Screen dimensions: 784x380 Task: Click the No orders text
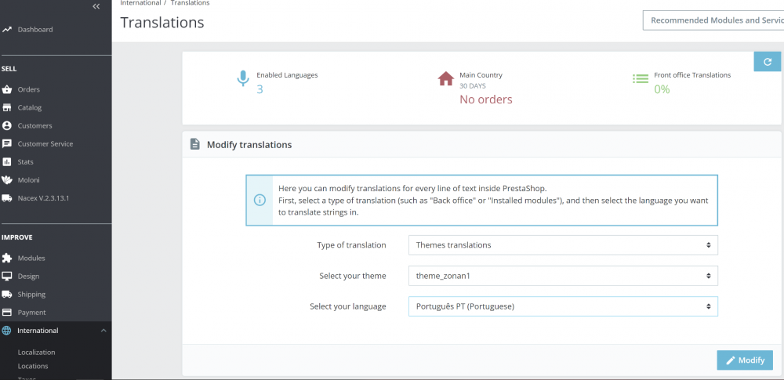click(486, 100)
